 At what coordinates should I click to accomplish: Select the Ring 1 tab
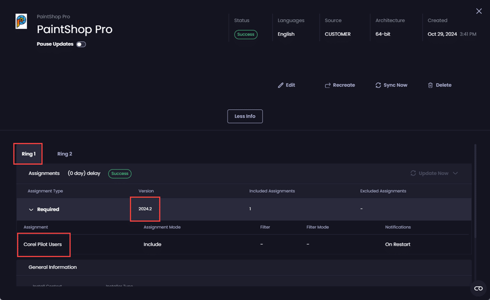click(x=28, y=154)
